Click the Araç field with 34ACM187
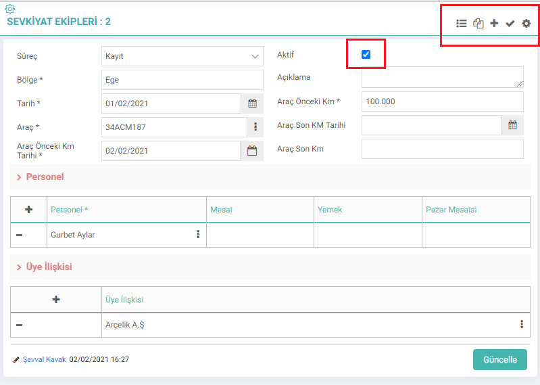The image size is (540, 385). tap(174, 127)
